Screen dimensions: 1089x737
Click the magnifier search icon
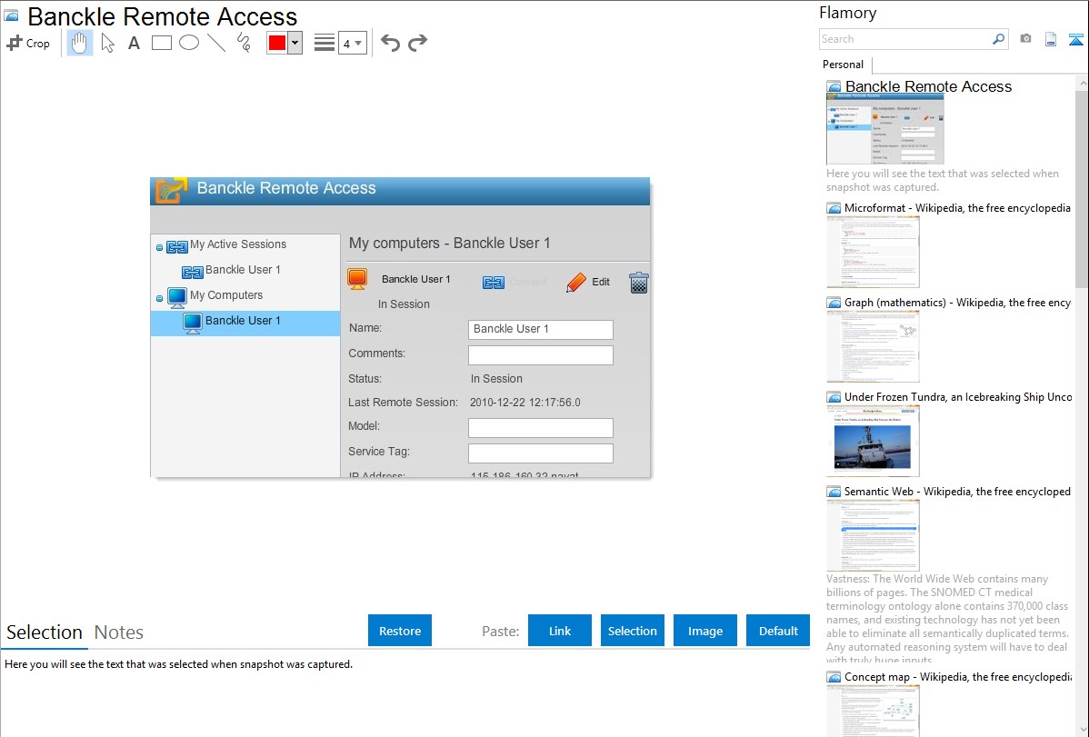click(x=998, y=39)
